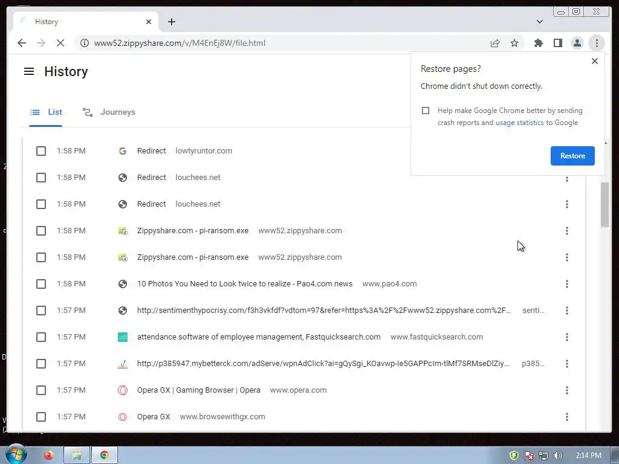
Task: Select the mybetterck.com entry checkbox
Action: 41,364
